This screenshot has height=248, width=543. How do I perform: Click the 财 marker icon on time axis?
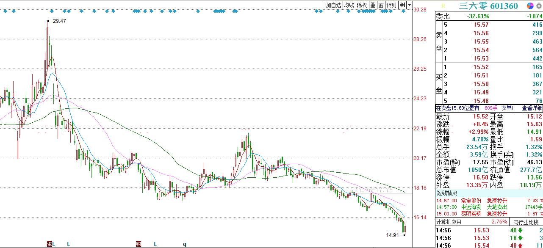[x=138, y=244]
